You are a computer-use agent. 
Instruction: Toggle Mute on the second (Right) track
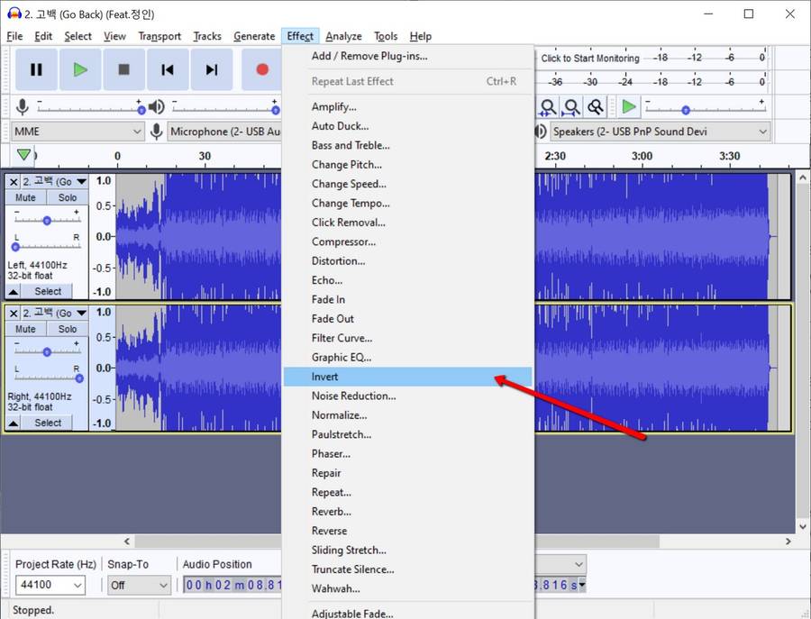tap(26, 330)
